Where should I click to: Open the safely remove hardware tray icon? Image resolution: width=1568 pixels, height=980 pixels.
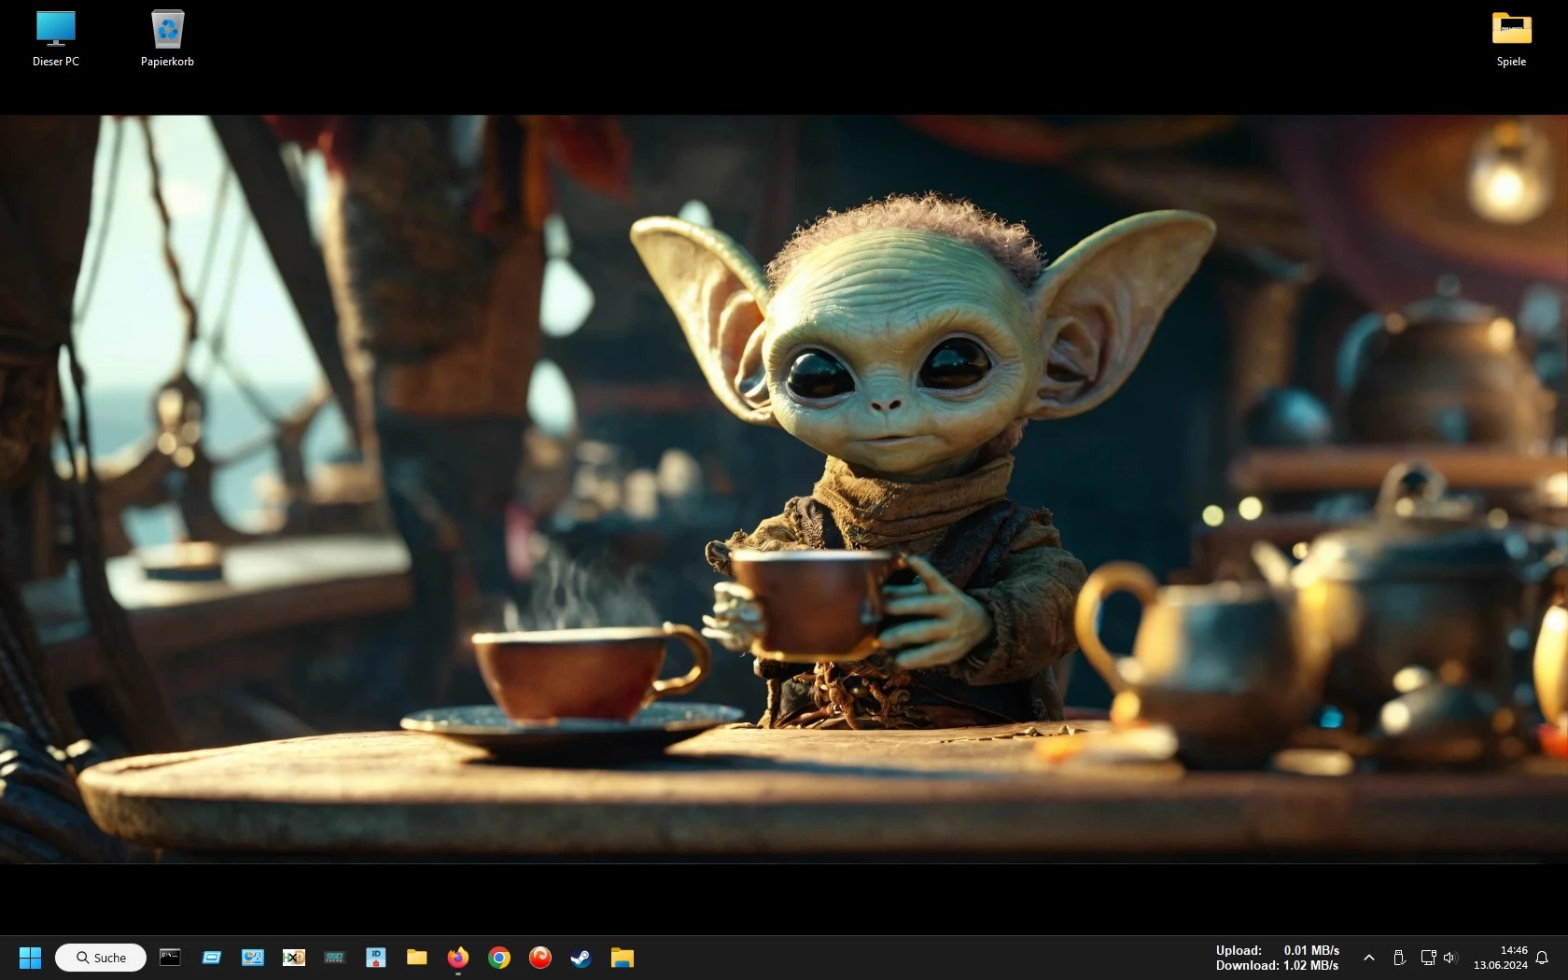pos(1399,958)
